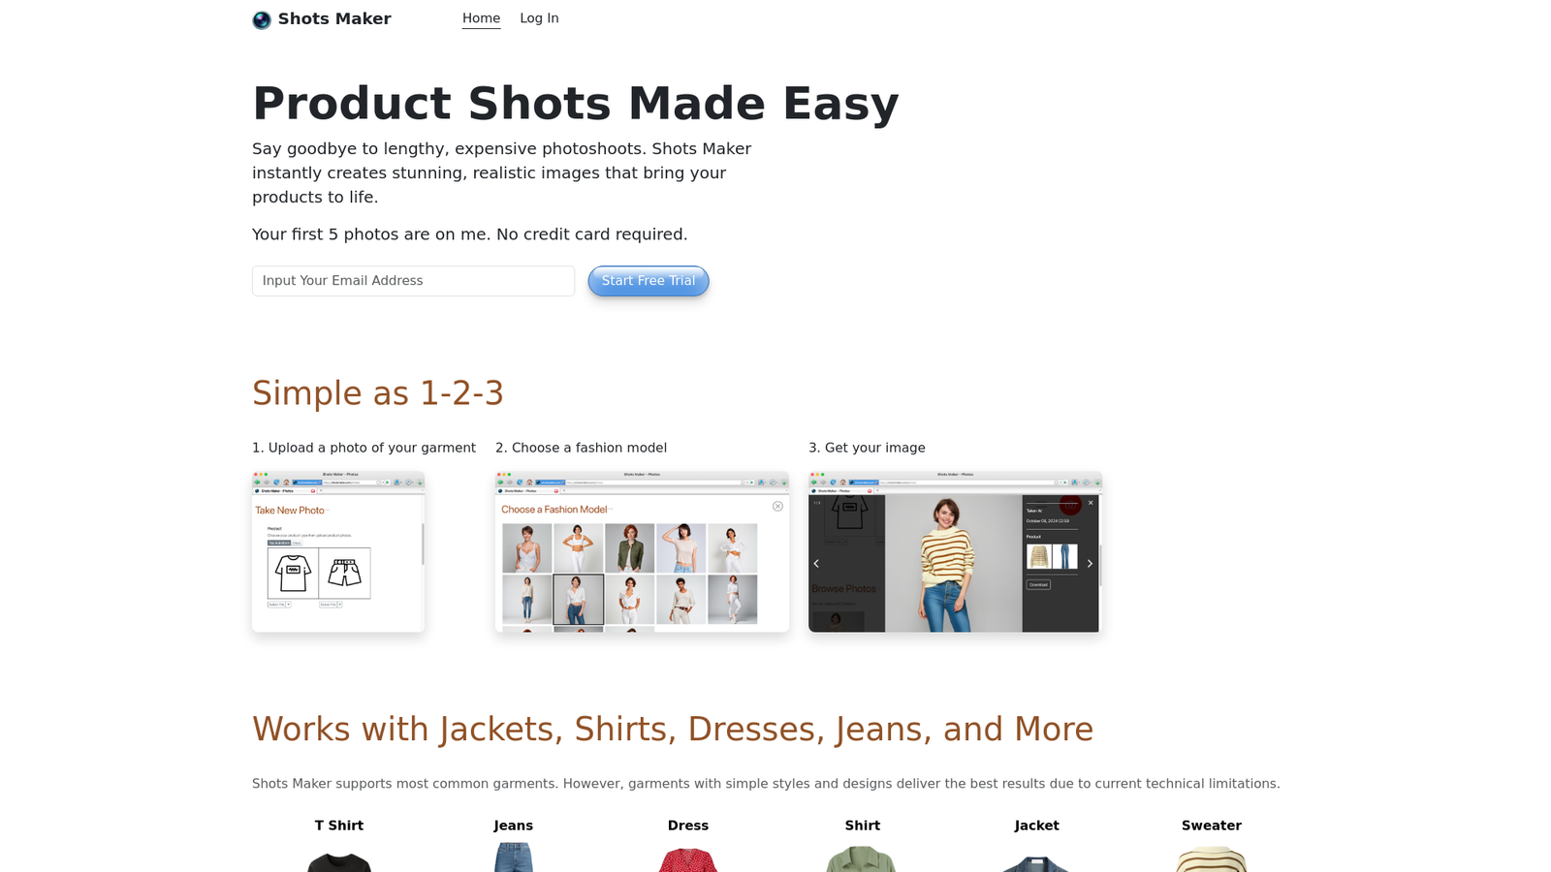Image resolution: width=1551 pixels, height=872 pixels.
Task: Click the Input Your Email Address field
Action: click(413, 281)
